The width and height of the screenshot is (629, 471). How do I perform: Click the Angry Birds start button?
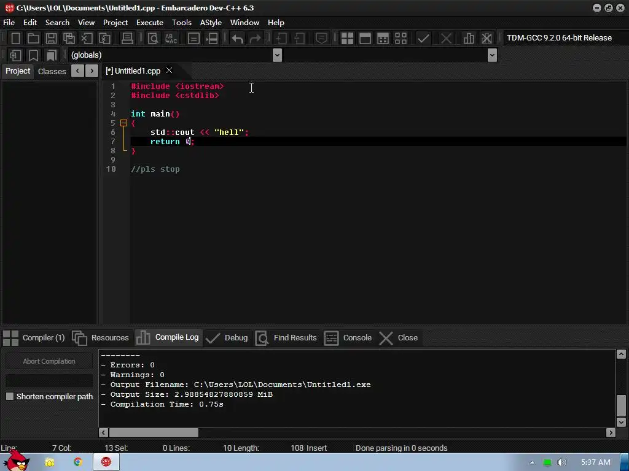[16, 461]
